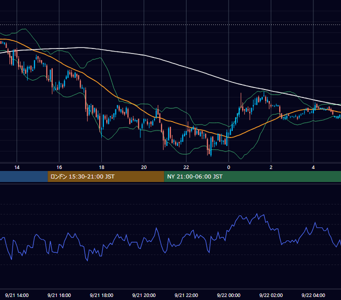Image resolution: width=341 pixels, height=300 pixels.
Task: Click the hour label 14 on price chart axis
Action: (17, 167)
